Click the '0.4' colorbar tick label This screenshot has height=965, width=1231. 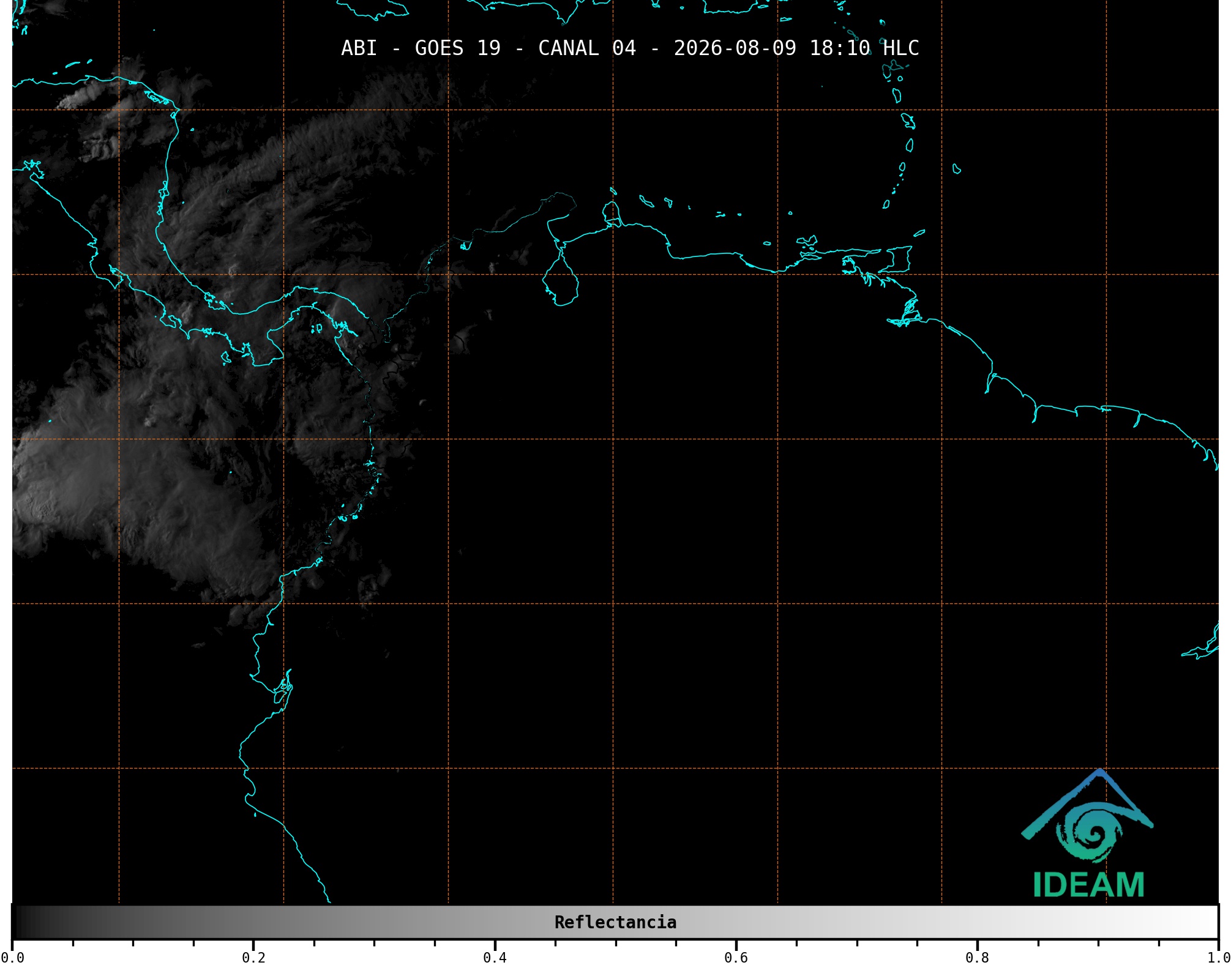pyautogui.click(x=495, y=957)
